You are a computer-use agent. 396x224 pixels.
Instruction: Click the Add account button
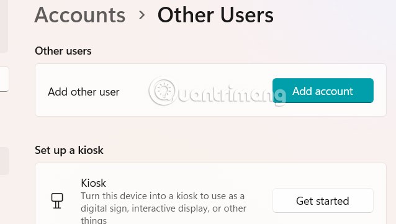(323, 91)
